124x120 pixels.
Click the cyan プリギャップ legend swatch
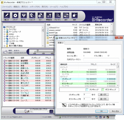point(87,90)
